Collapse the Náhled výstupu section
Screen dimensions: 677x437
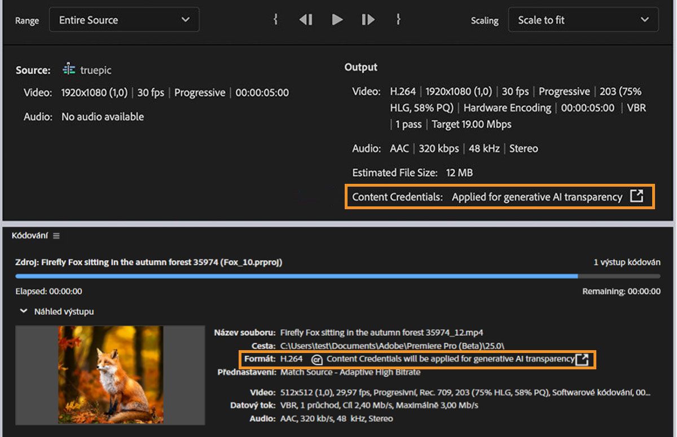click(x=24, y=311)
